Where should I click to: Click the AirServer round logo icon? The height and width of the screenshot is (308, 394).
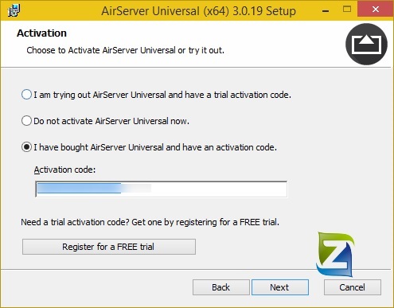click(366, 44)
